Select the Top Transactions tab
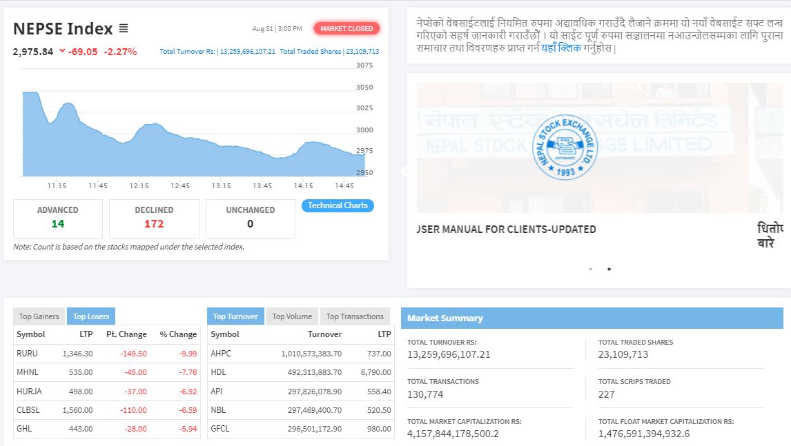The width and height of the screenshot is (791, 446). coord(355,316)
